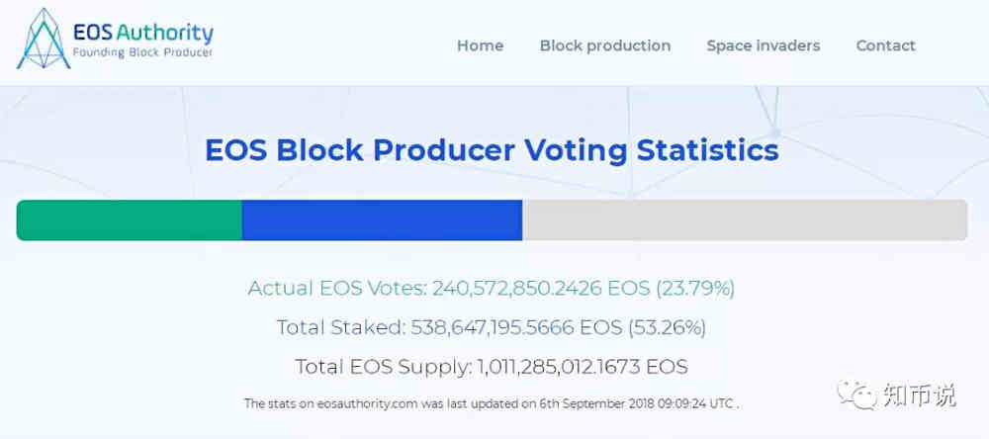Click the Founding Block Producer tagline

click(x=143, y=53)
